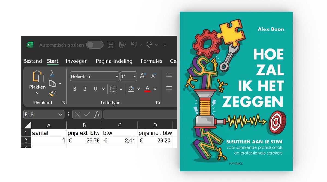Viewport: 327px width, 182px height.
Task: Click the formula bar Enter checkmark icon
Action: pos(87,115)
